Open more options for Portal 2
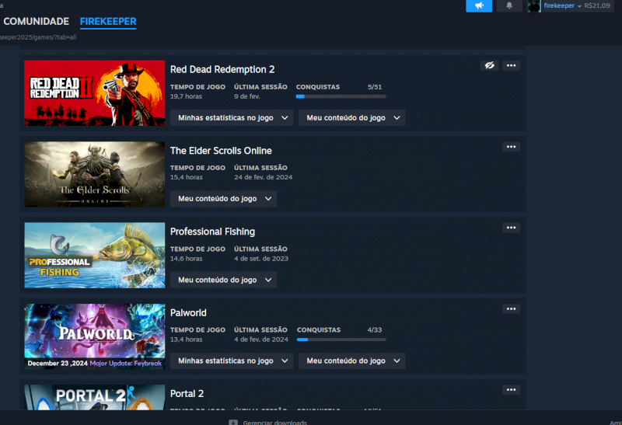This screenshot has height=425, width=622. click(511, 390)
